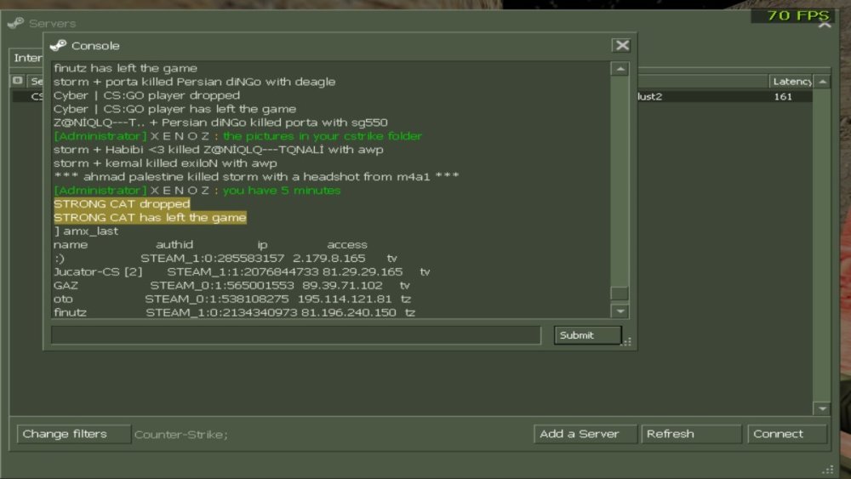This screenshot has height=479, width=851.
Task: Click the Servers window resize grip
Action: 827,470
